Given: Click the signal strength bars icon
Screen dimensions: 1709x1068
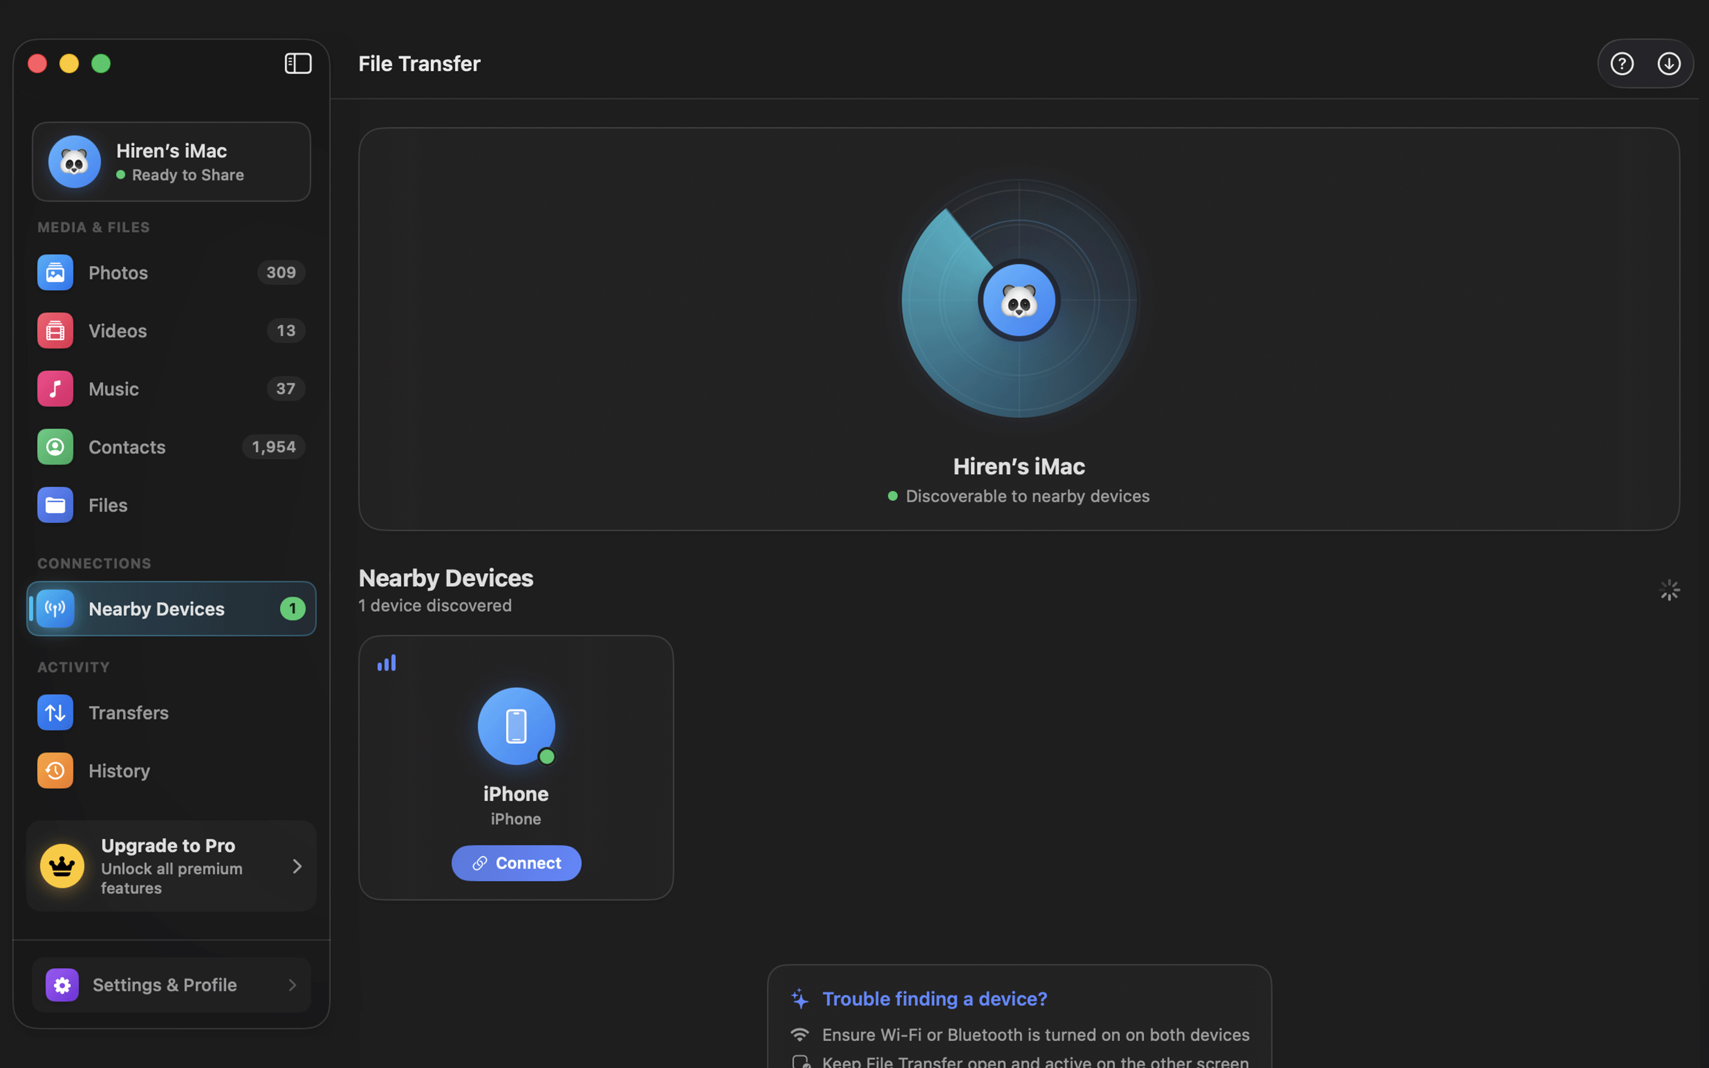Looking at the screenshot, I should coord(386,663).
